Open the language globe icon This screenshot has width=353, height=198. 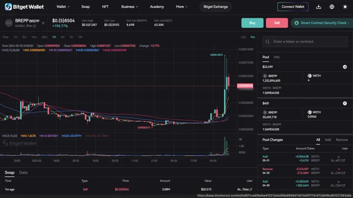(332, 7)
